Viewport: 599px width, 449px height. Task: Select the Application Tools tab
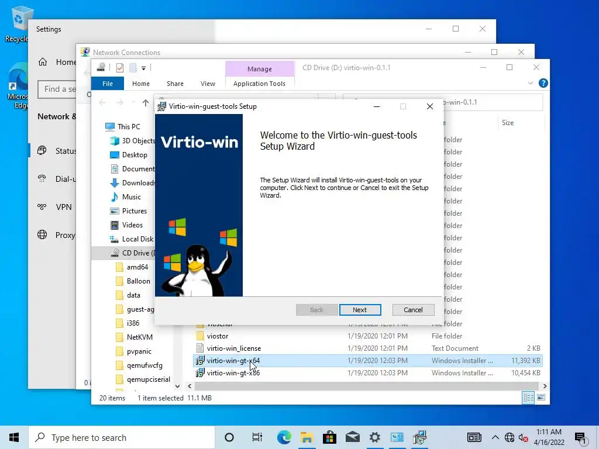click(259, 84)
